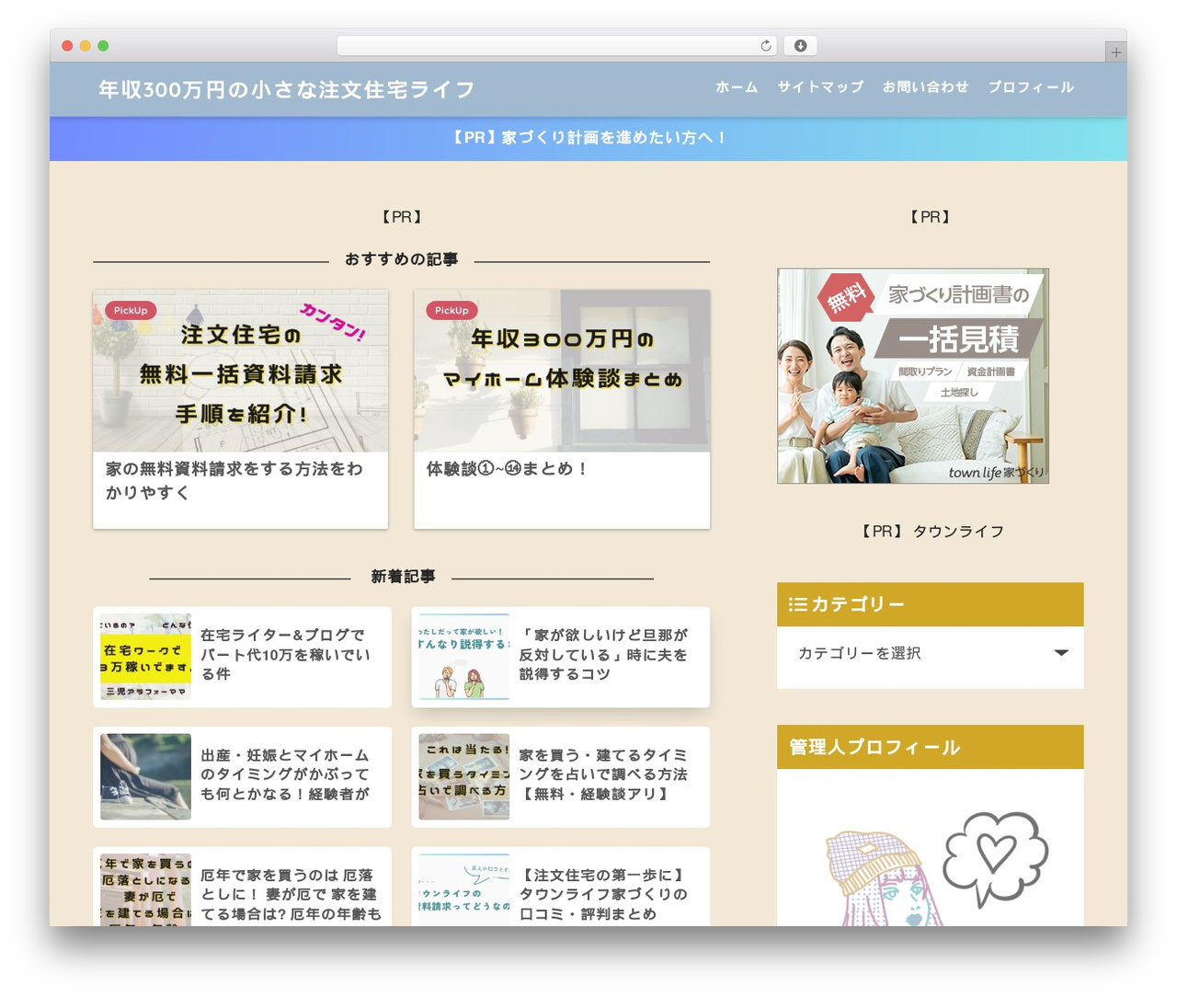This screenshot has height=997, width=1177.
Task: Open a new tab with plus button
Action: coord(1115,52)
